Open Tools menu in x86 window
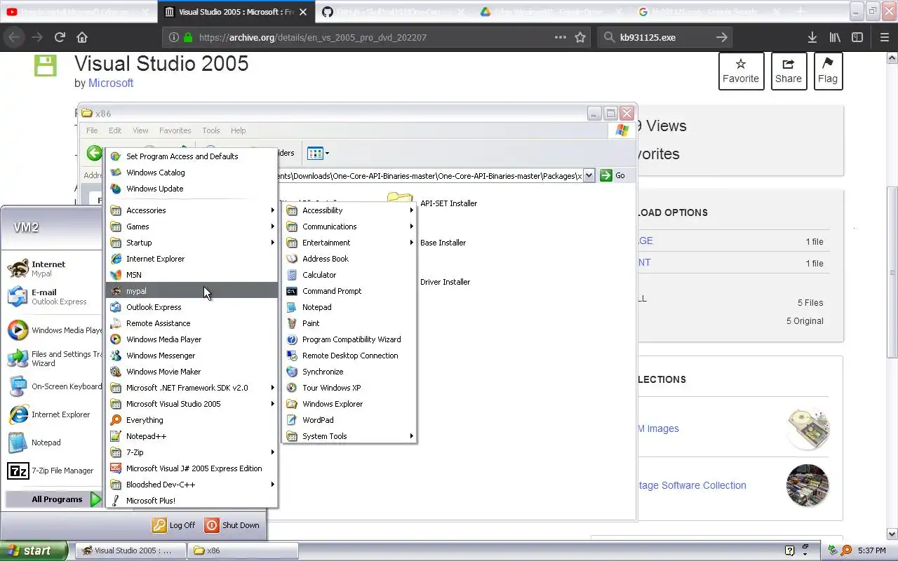This screenshot has height=561, width=898. 210,130
